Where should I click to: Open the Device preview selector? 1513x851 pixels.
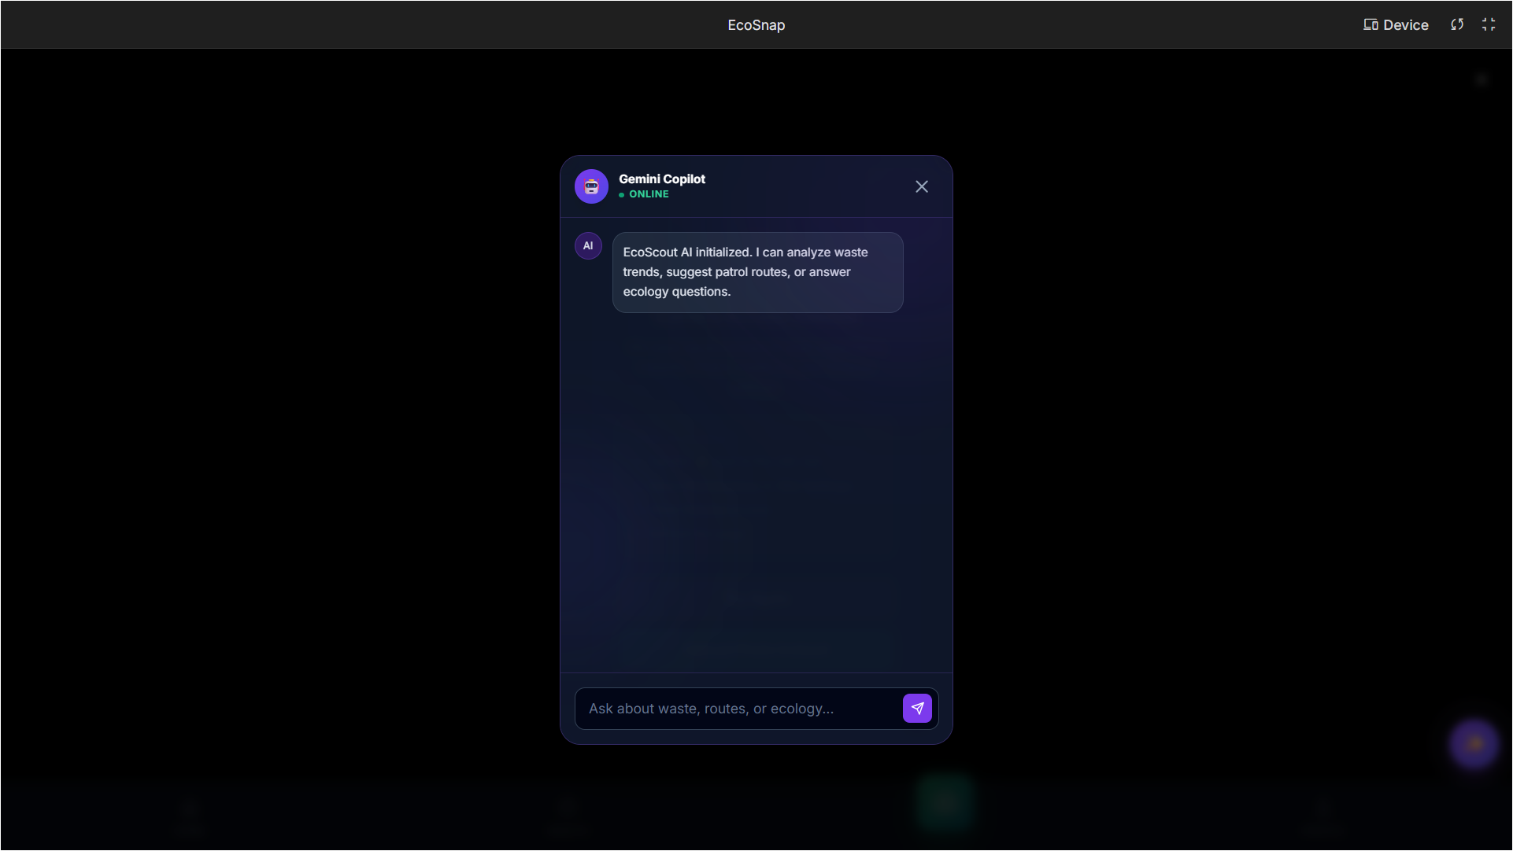[x=1396, y=25]
